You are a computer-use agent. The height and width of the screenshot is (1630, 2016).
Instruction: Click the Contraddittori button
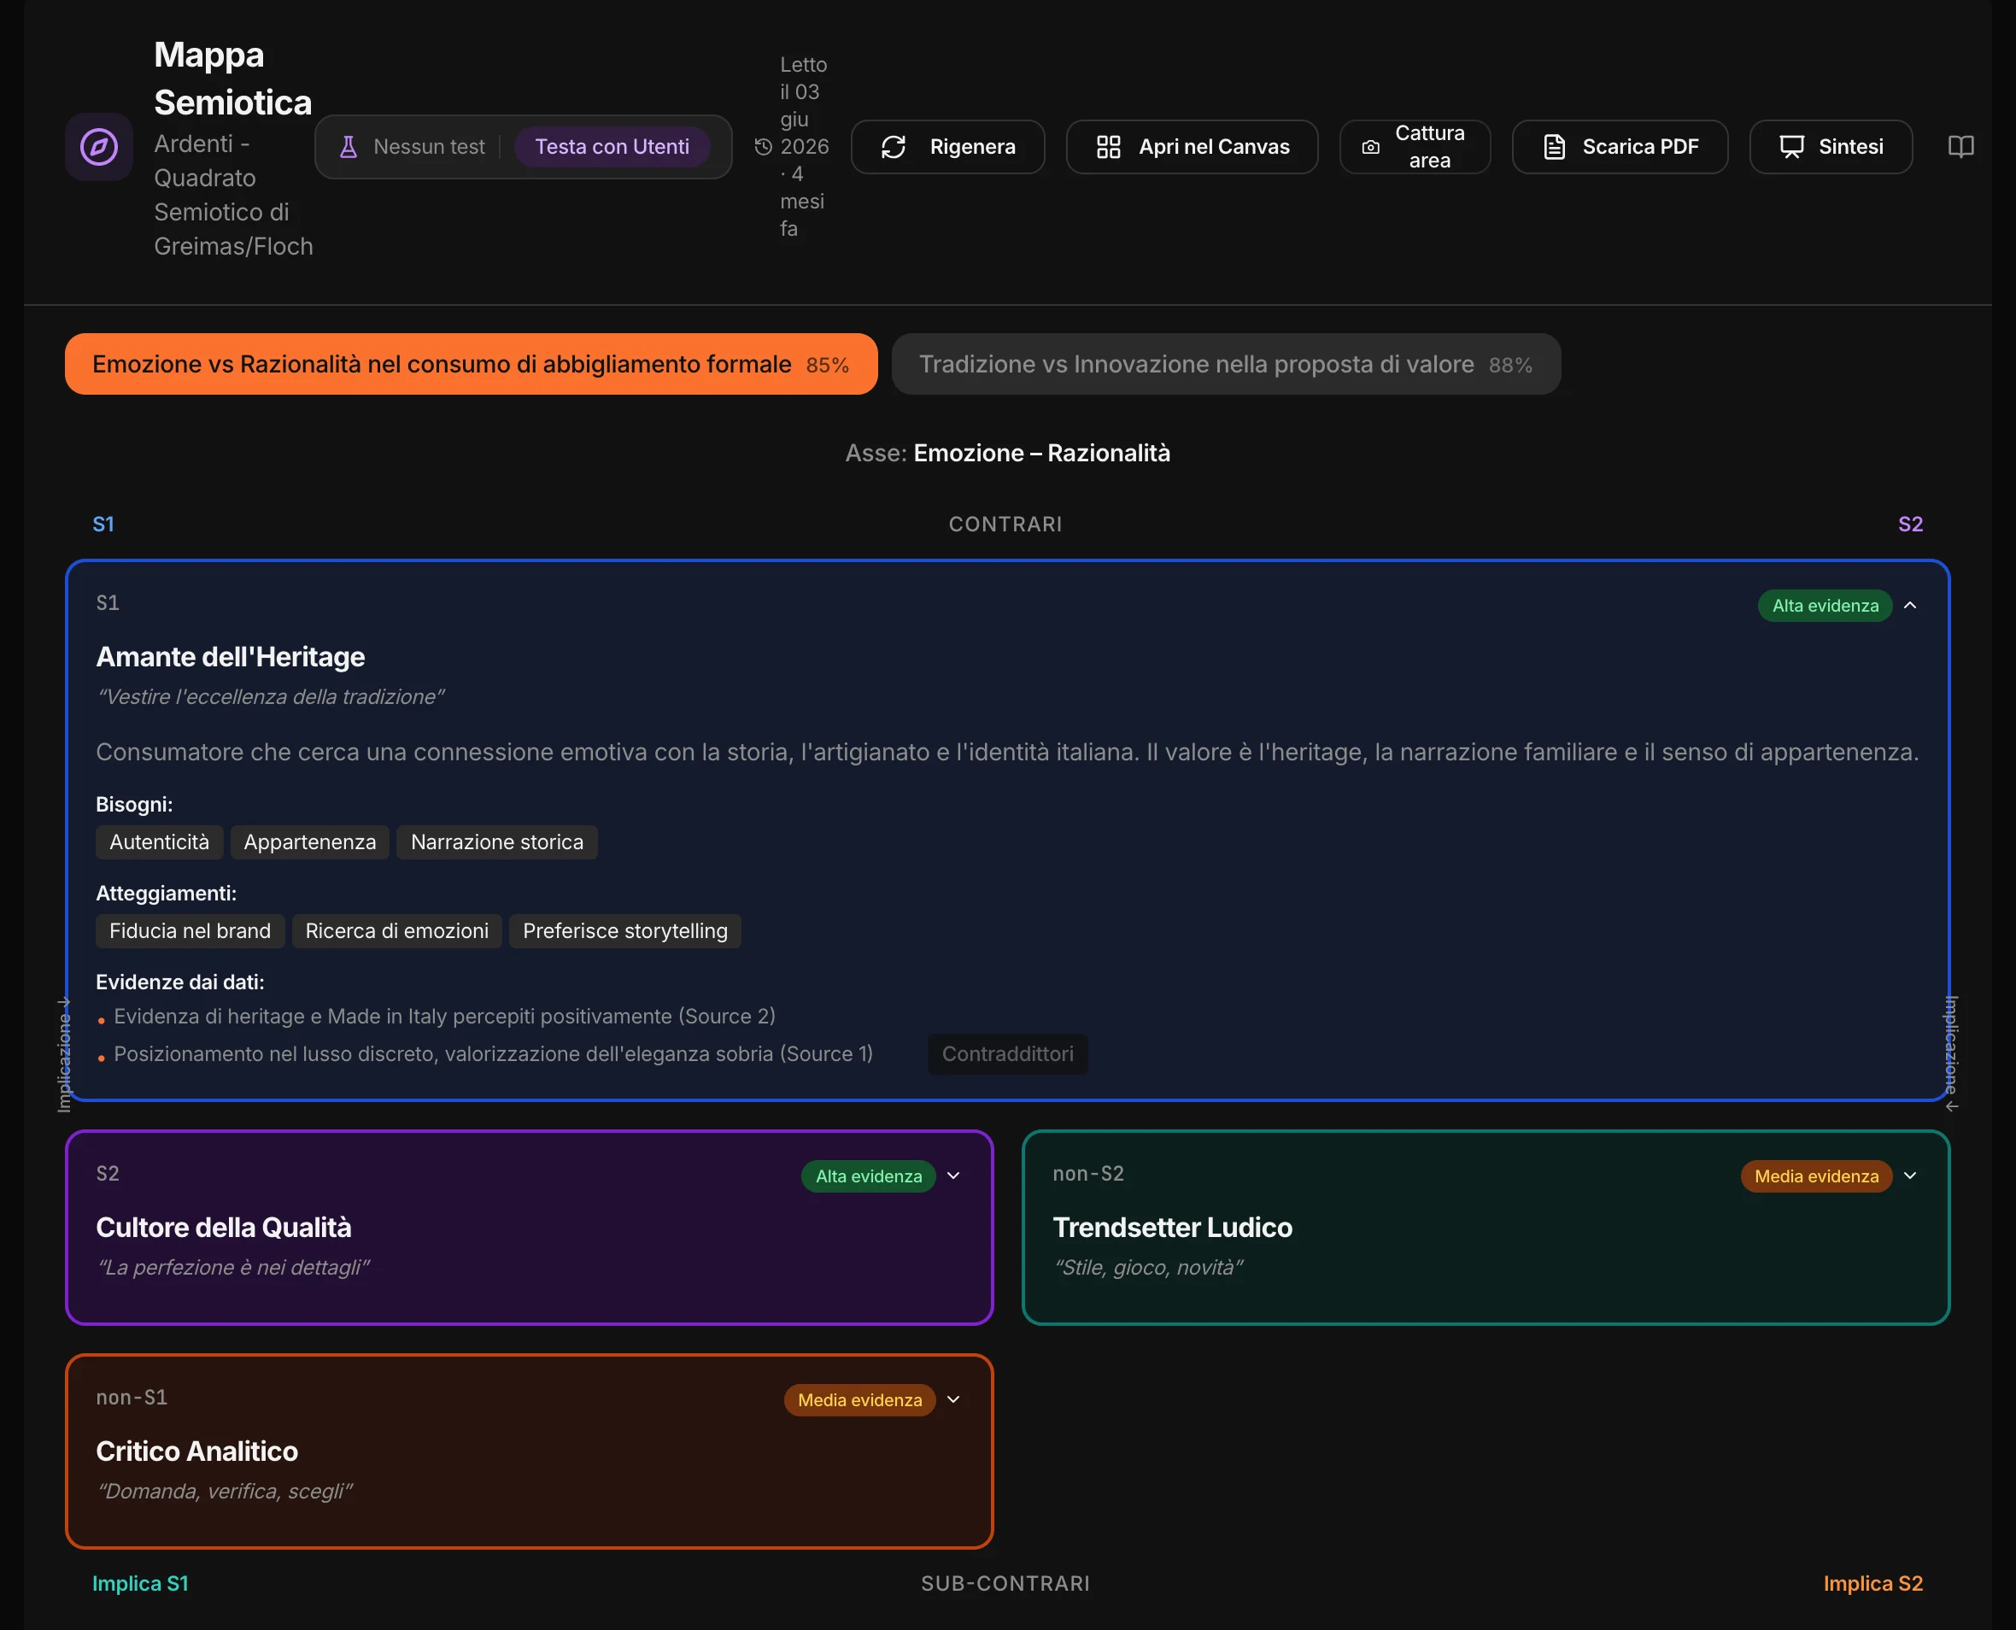[x=1007, y=1054]
